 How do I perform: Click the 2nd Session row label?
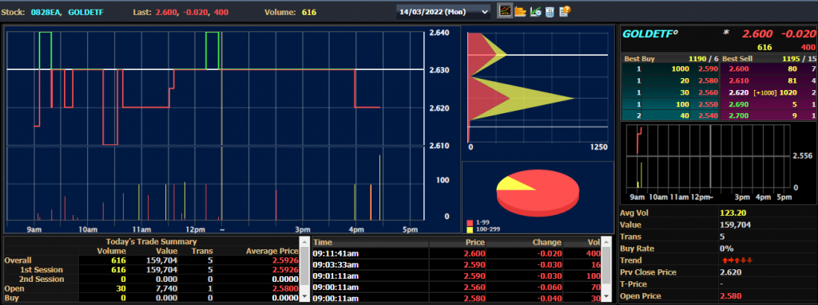tap(42, 279)
